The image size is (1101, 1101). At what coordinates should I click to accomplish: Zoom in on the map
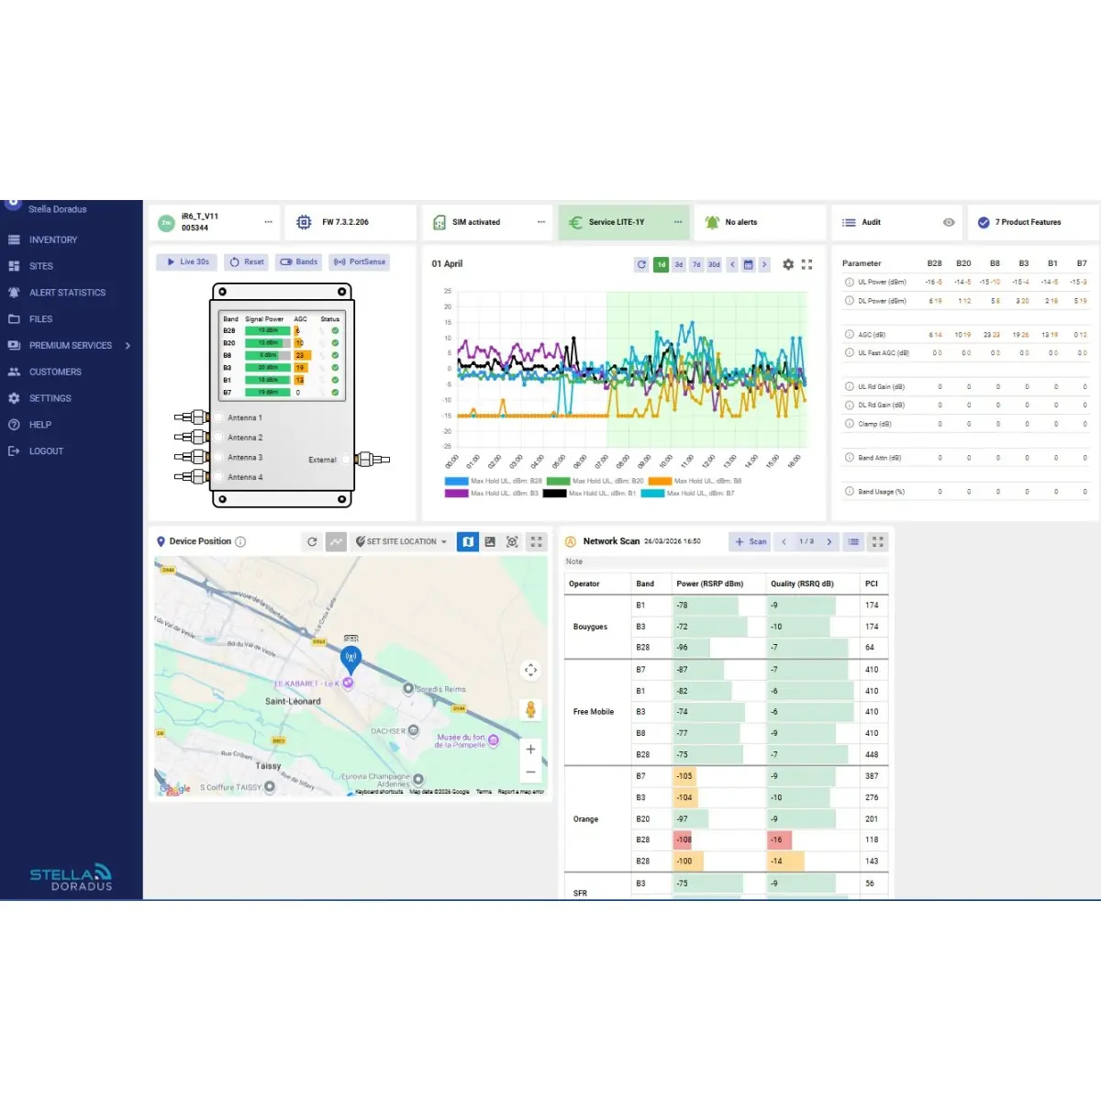coord(530,750)
